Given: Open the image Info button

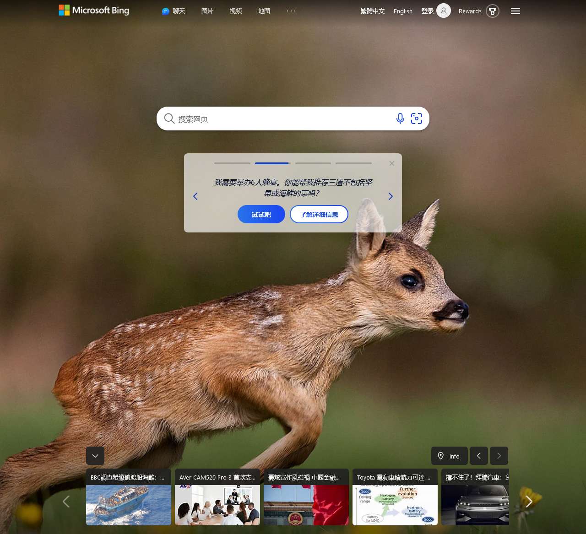Looking at the screenshot, I should coord(450,456).
